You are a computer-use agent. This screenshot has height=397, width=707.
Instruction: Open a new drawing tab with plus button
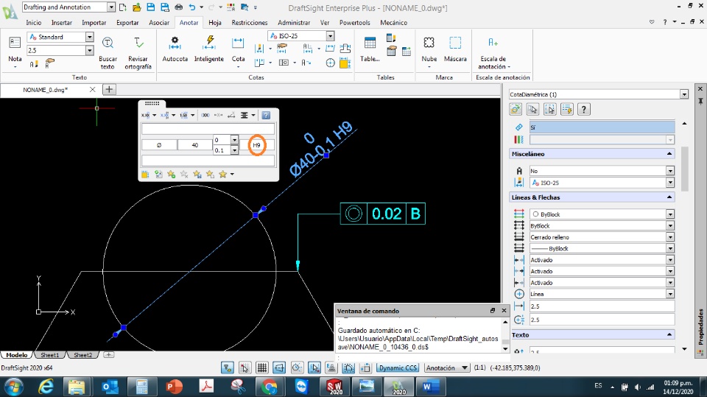[109, 89]
